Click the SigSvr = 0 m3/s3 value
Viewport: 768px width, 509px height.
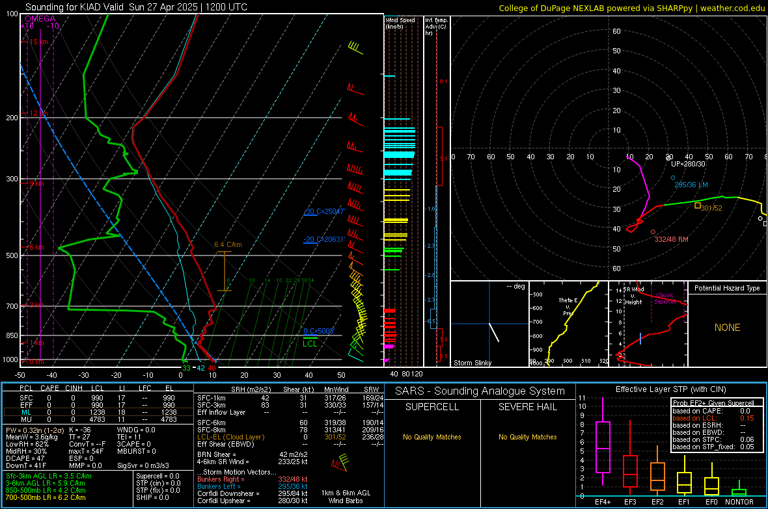point(143,465)
